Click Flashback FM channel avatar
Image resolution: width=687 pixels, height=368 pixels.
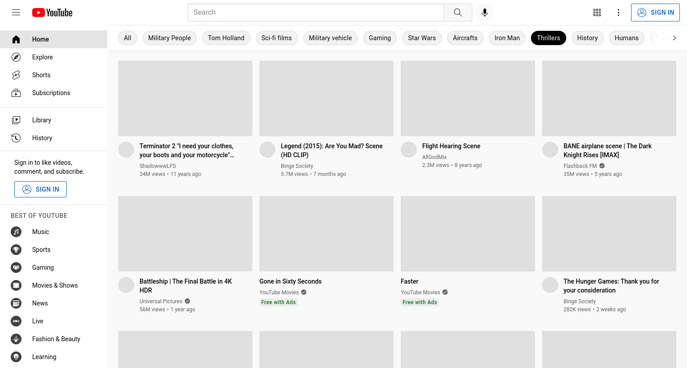point(550,150)
